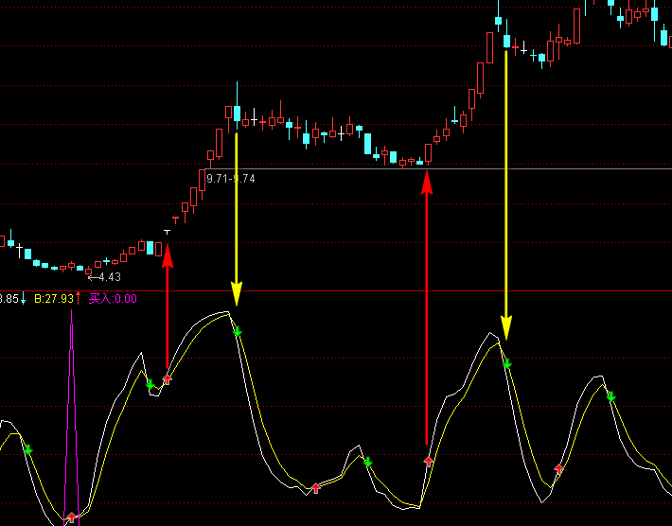The image size is (672, 526).
Task: Click rightmost green down signal marker
Action: (x=611, y=396)
